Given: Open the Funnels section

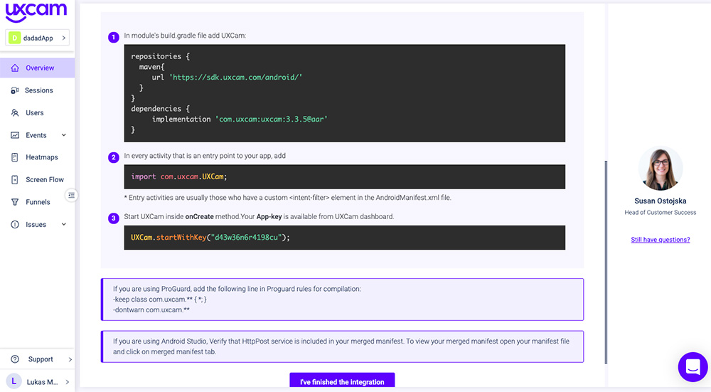Looking at the screenshot, I should (x=37, y=202).
